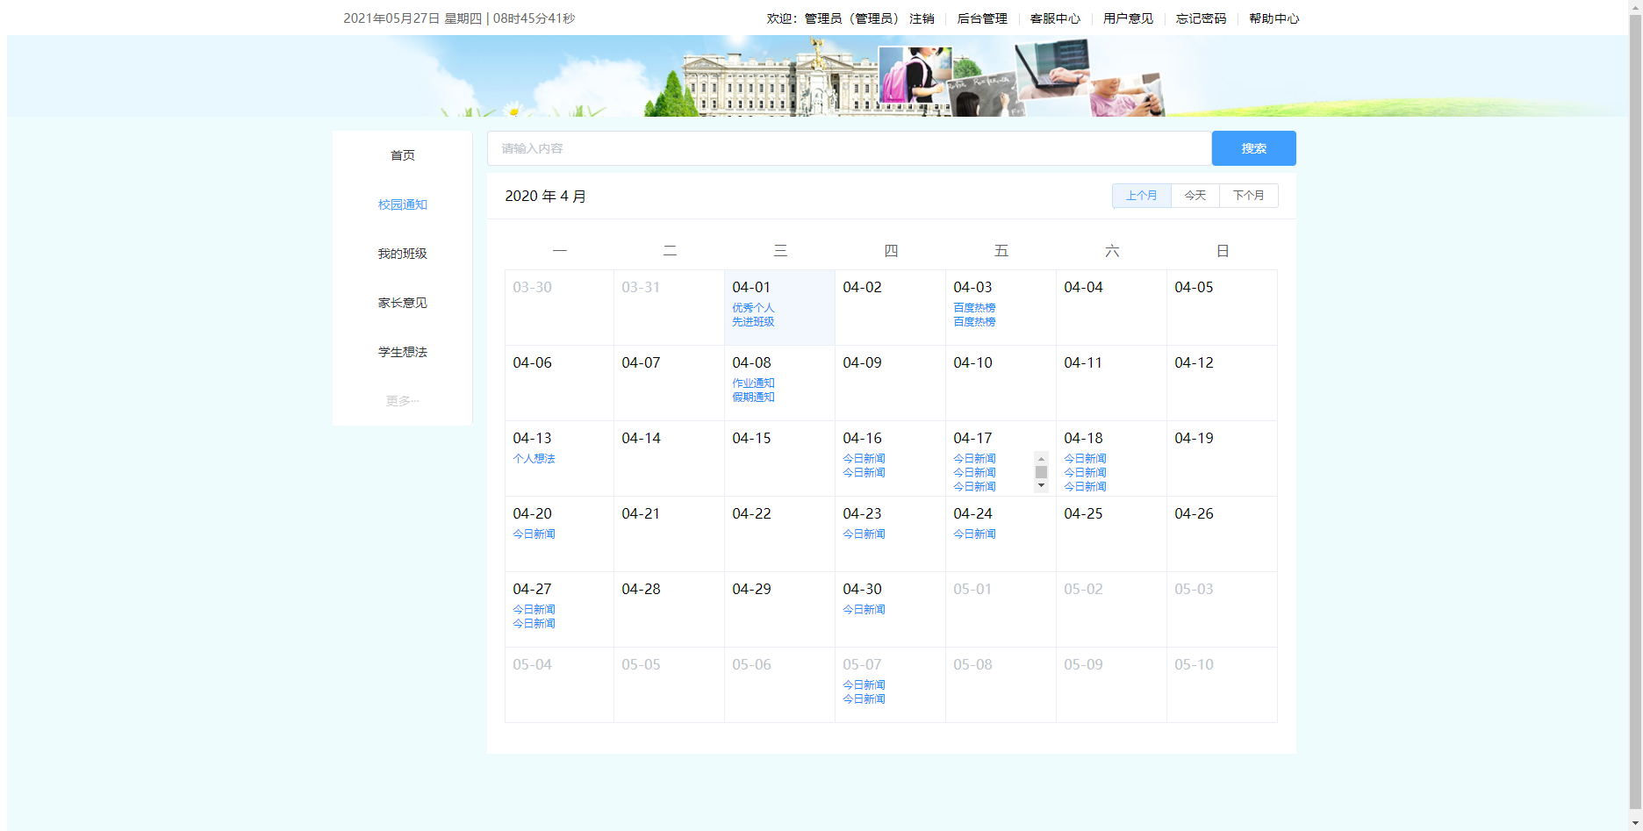Screen dimensions: 1643x831
Task: Select the 04-12 date label
Action: pyautogui.click(x=1194, y=363)
